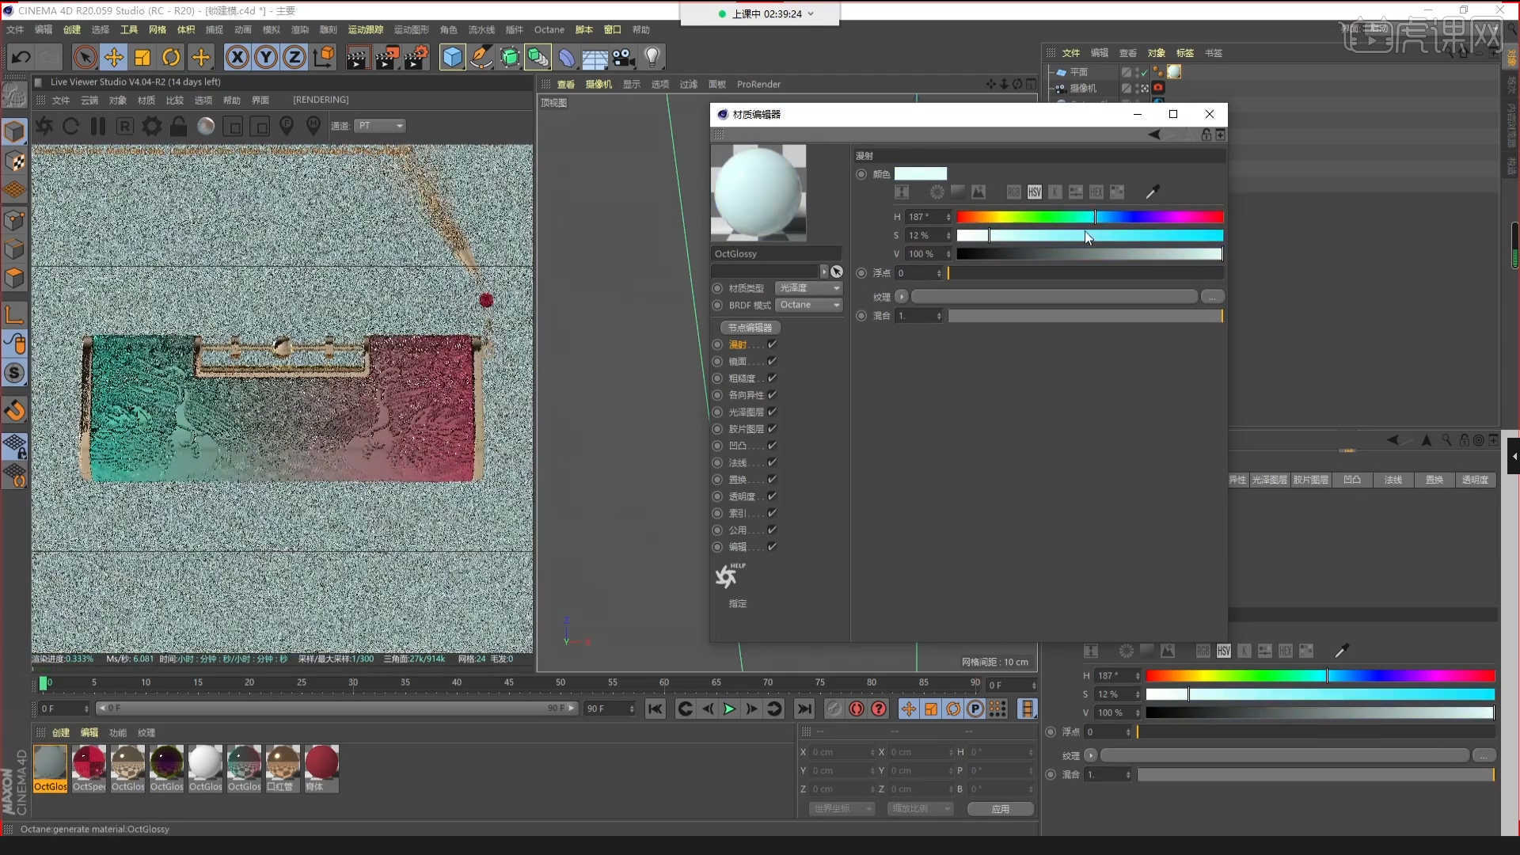Open the 材质 menu in Live Viewer

[146, 101]
